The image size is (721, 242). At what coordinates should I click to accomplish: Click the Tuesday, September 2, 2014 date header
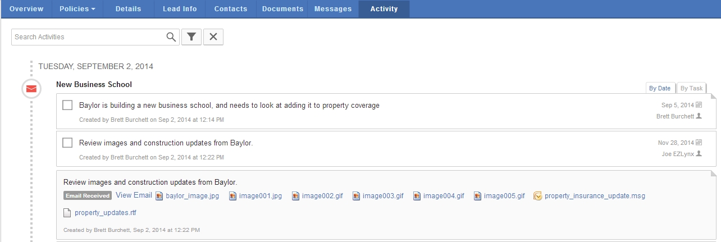pyautogui.click(x=95, y=66)
